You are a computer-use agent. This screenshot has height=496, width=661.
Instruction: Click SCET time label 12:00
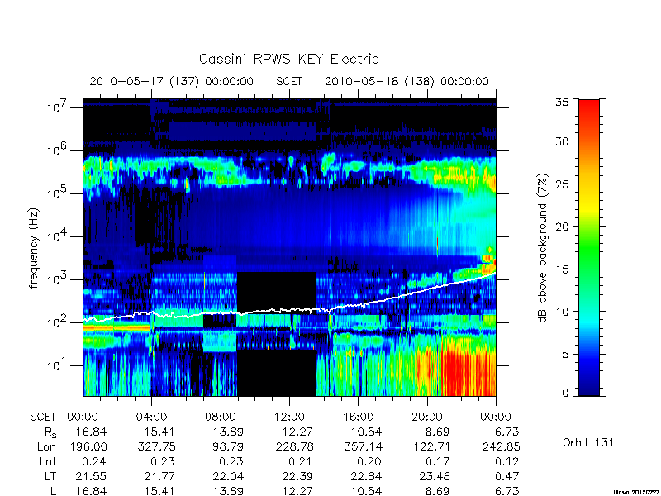[x=289, y=417]
